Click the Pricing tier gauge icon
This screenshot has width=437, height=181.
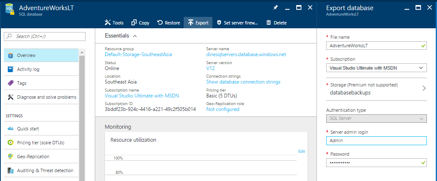(x=11, y=143)
